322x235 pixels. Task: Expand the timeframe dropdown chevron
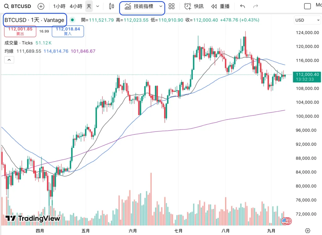[97, 6]
